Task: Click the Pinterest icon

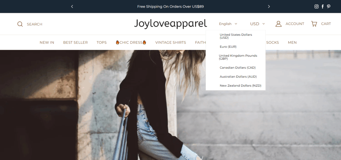Action: pos(329,6)
